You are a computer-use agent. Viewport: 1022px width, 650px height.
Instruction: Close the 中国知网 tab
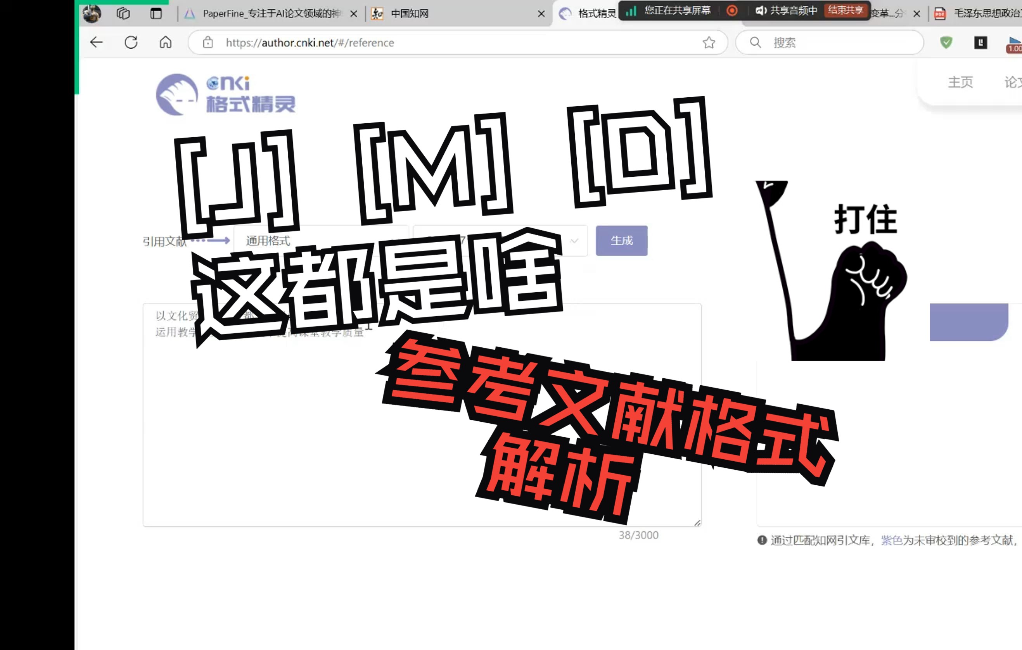pyautogui.click(x=541, y=14)
